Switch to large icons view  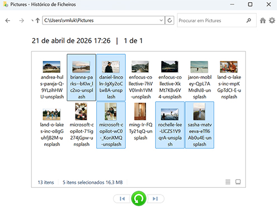point(238,182)
